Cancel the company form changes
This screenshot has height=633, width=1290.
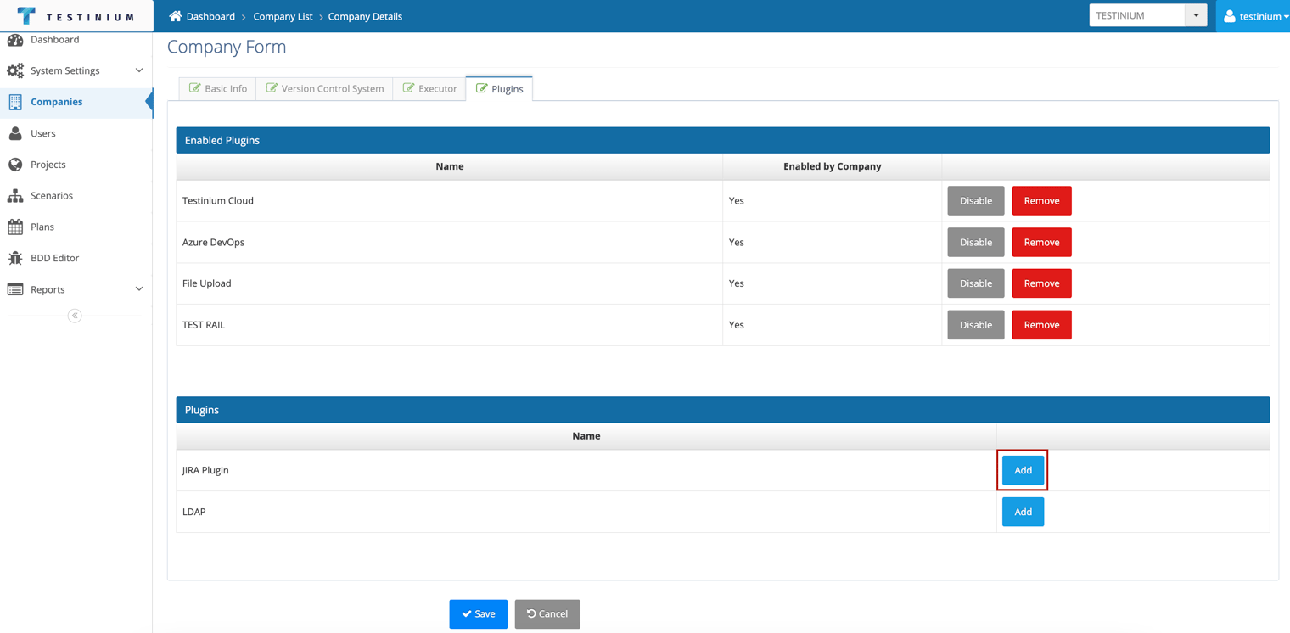[x=547, y=614]
